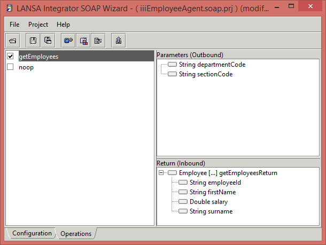Click the app icon in title bar
The image size is (326, 245).
point(9,9)
